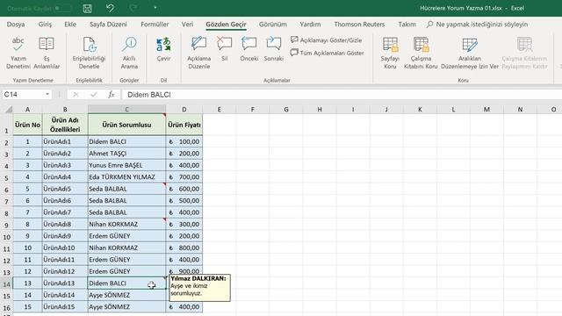The image size is (562, 316).
Task: Select cell Eda TÜRKMEN YILMAZ
Action: (x=126, y=177)
